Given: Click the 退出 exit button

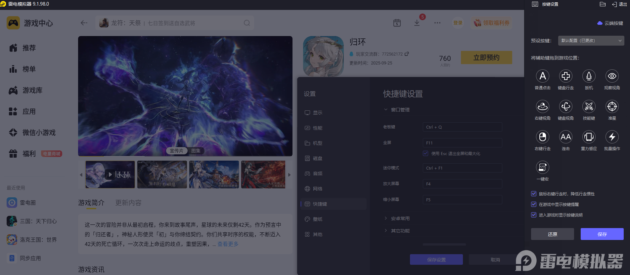Looking at the screenshot, I should coord(619,4).
